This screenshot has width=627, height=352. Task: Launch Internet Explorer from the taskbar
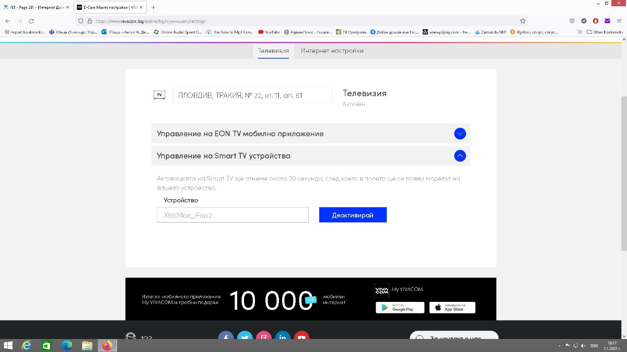(26, 346)
